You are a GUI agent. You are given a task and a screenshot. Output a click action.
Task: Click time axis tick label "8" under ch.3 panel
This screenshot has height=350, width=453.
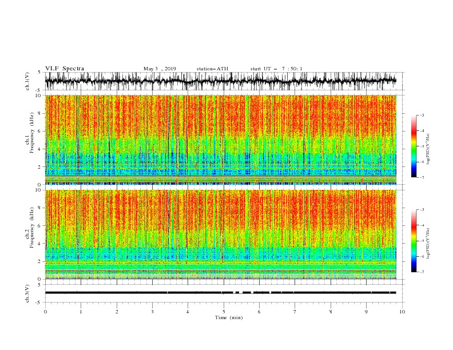point(331,312)
